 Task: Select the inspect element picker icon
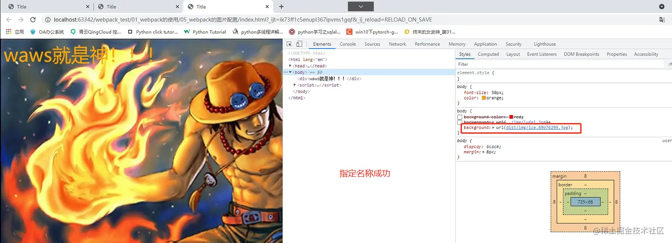point(289,44)
